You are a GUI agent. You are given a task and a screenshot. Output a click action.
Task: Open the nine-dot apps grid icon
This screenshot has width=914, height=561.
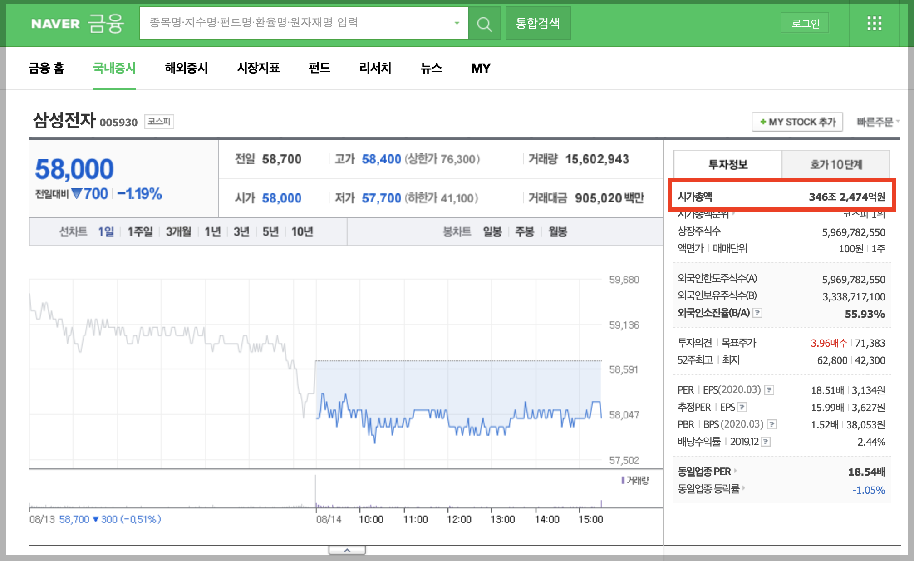(874, 23)
